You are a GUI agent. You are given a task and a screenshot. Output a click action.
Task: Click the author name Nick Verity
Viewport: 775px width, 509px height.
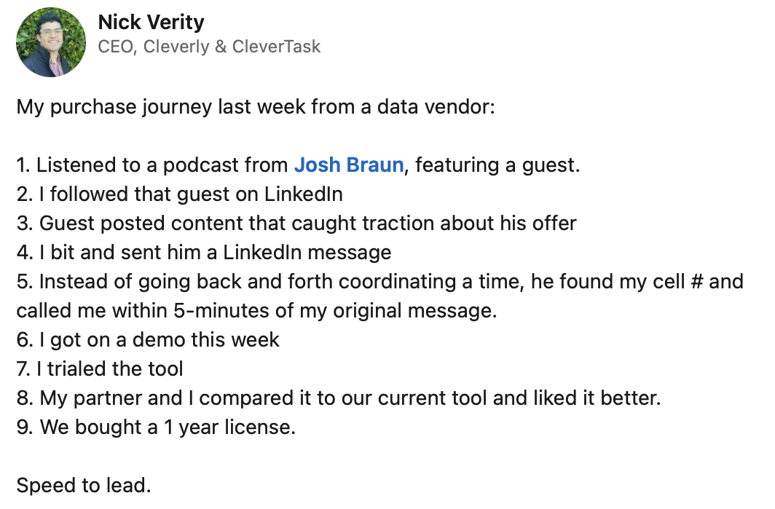point(152,23)
